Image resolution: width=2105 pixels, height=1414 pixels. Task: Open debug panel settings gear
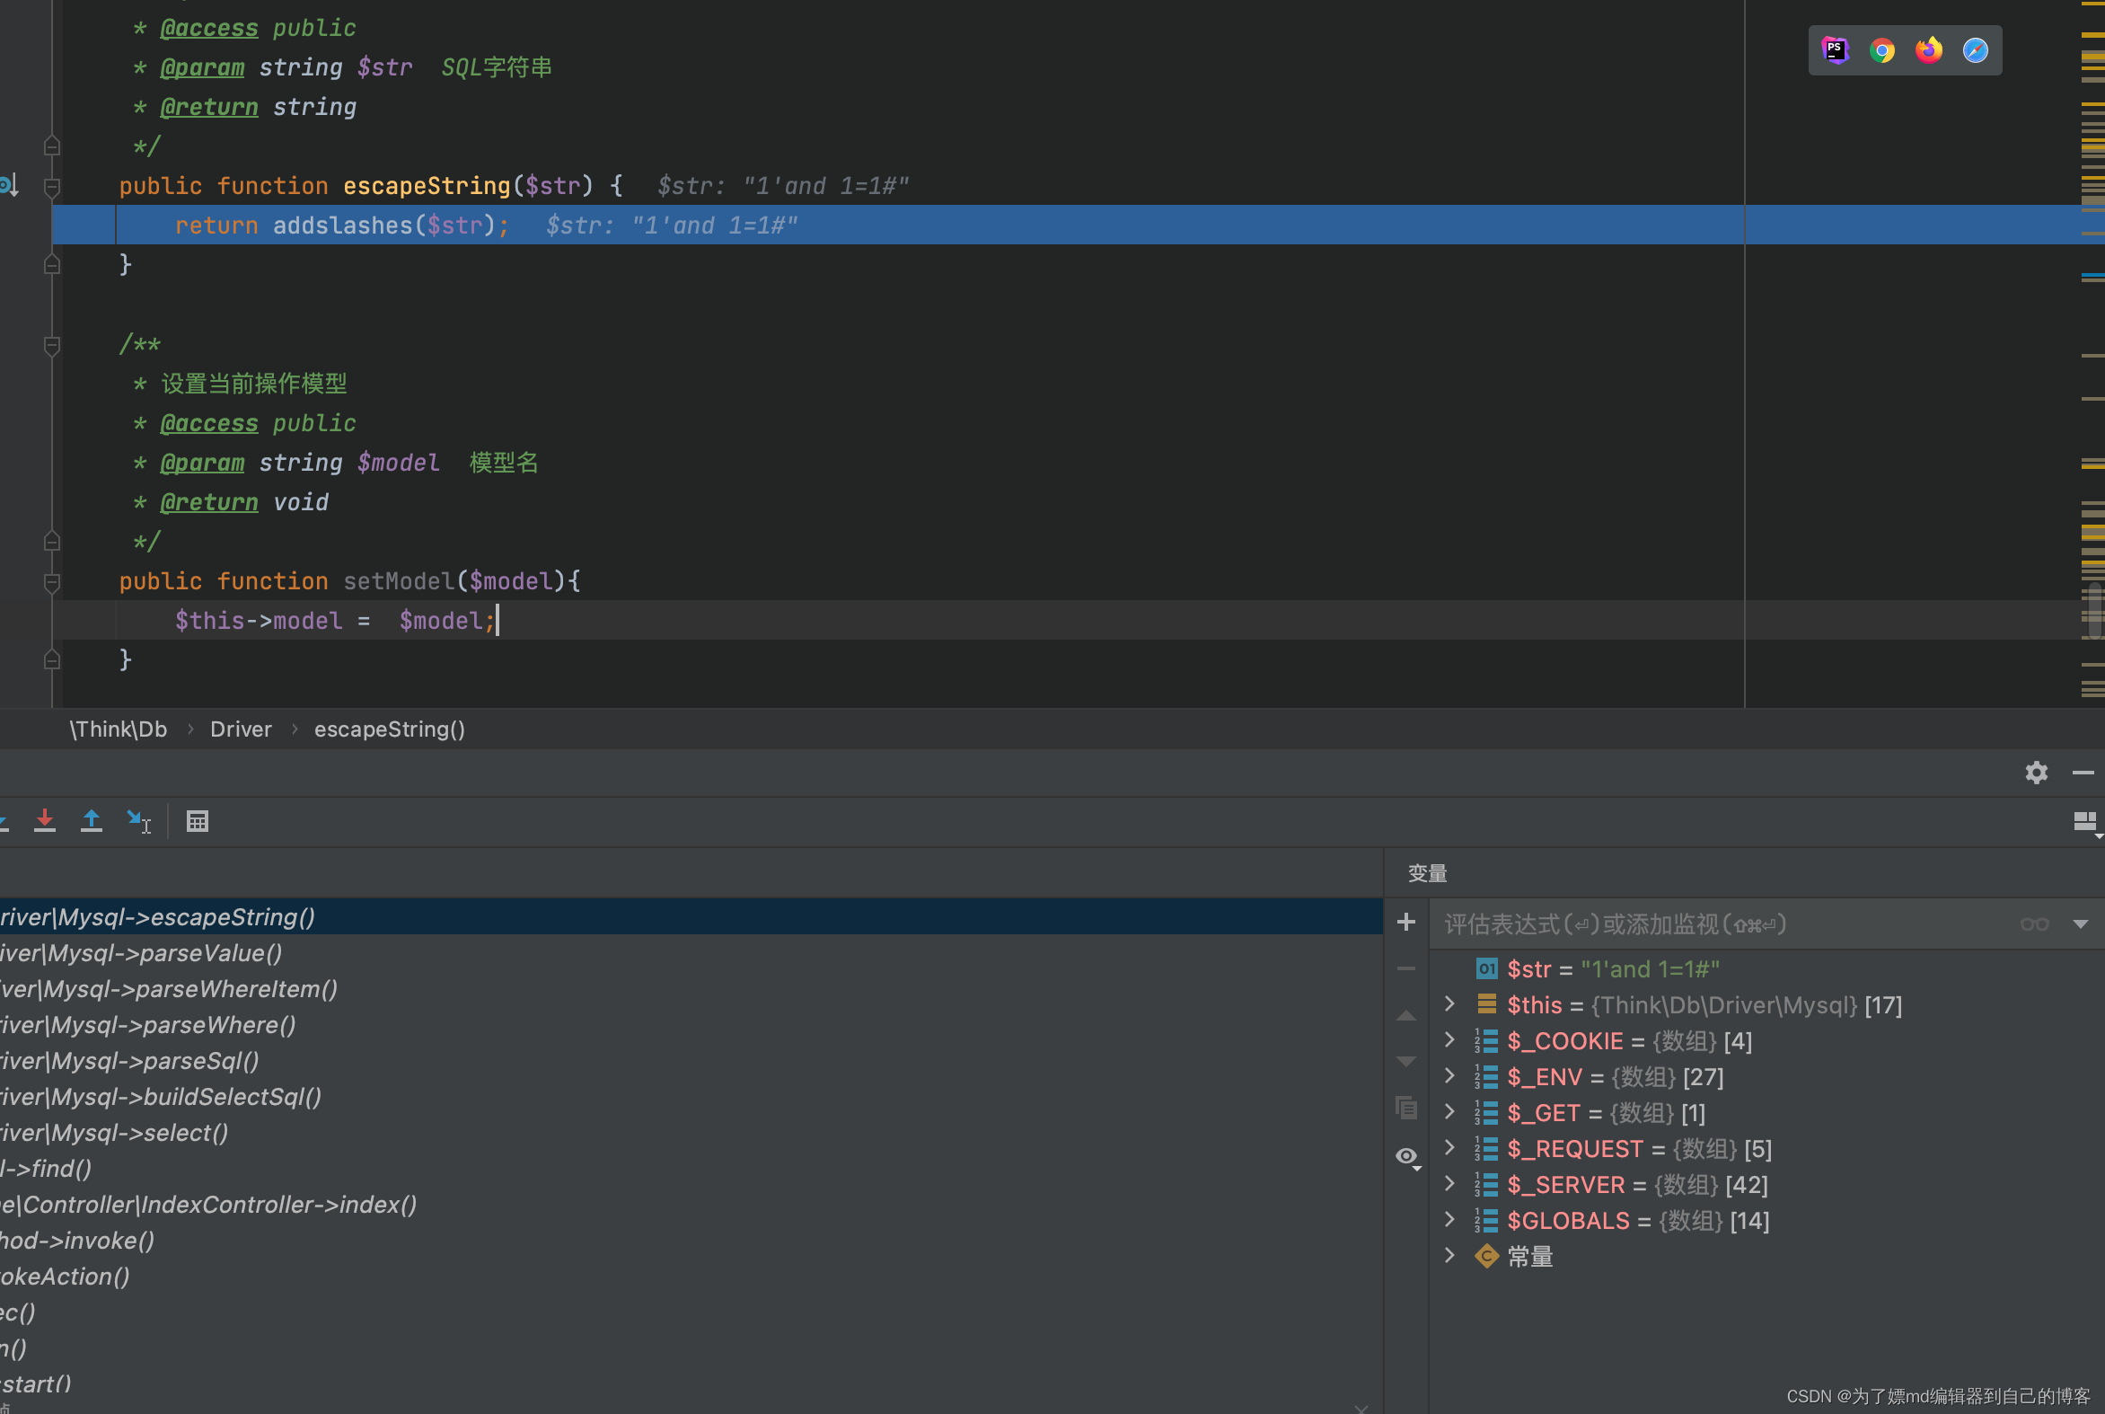coord(2036,773)
